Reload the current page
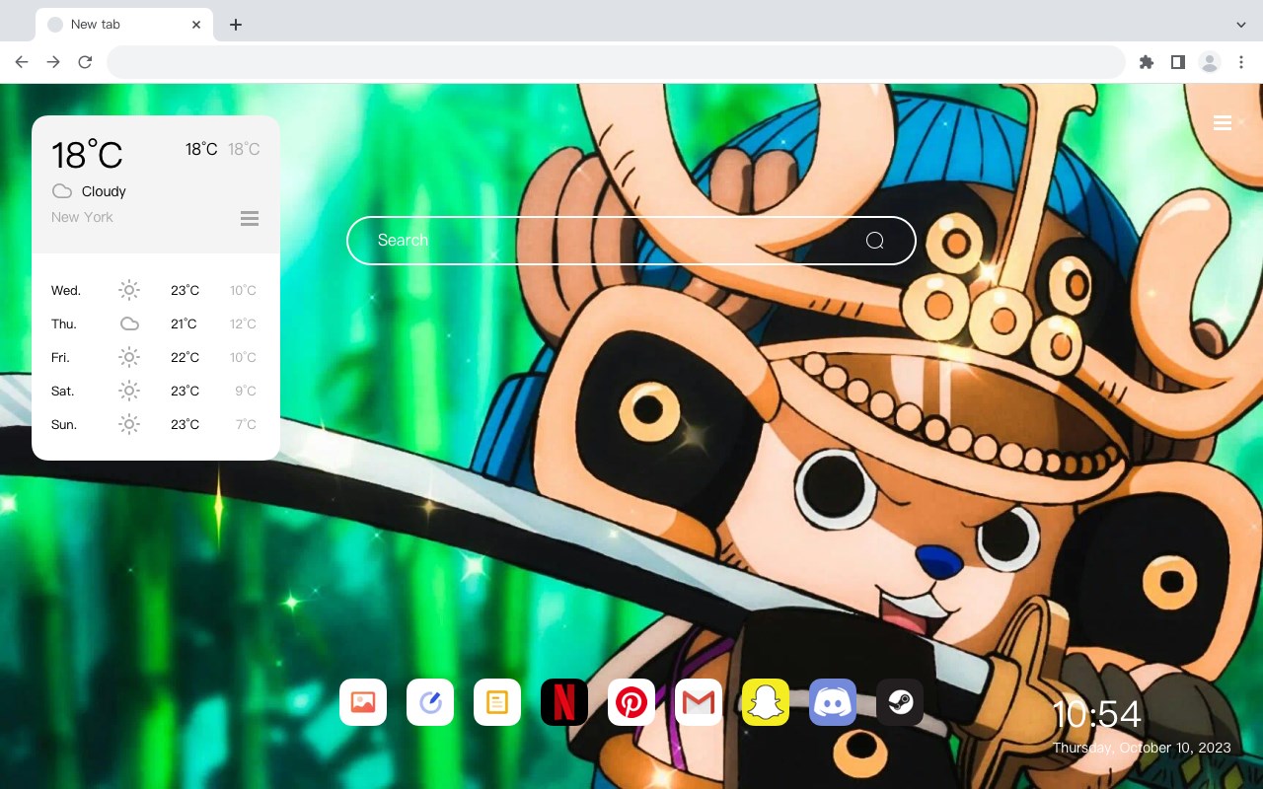Image resolution: width=1263 pixels, height=789 pixels. 85,62
